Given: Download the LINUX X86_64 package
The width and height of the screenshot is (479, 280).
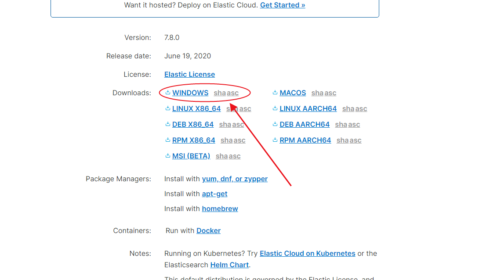Looking at the screenshot, I should 196,108.
